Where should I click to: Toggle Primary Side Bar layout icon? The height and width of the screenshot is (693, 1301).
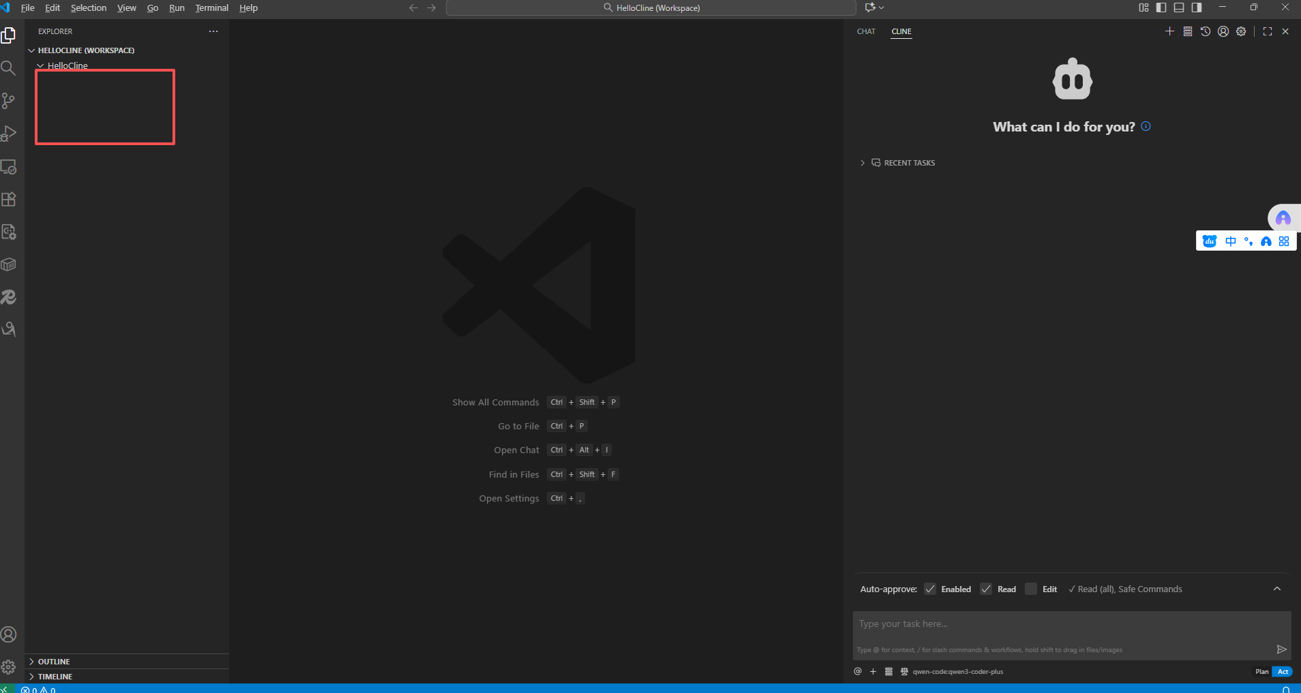pos(1161,7)
